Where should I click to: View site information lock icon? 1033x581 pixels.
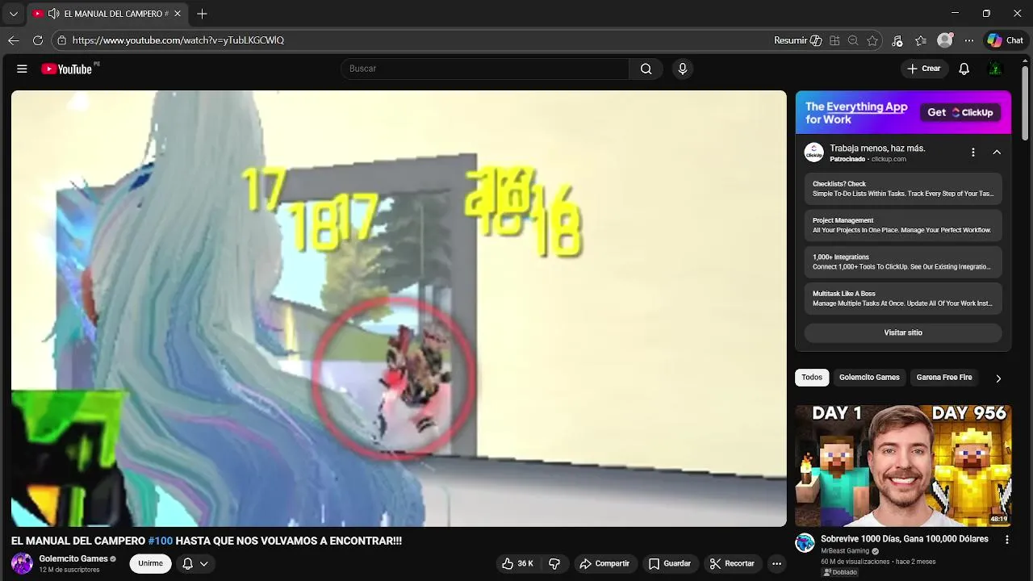click(61, 40)
